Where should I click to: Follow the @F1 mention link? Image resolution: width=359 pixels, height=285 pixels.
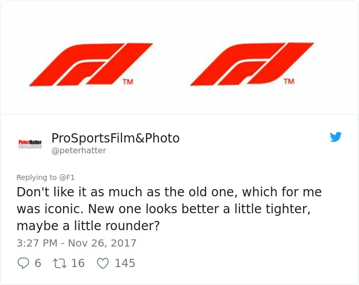click(x=67, y=177)
